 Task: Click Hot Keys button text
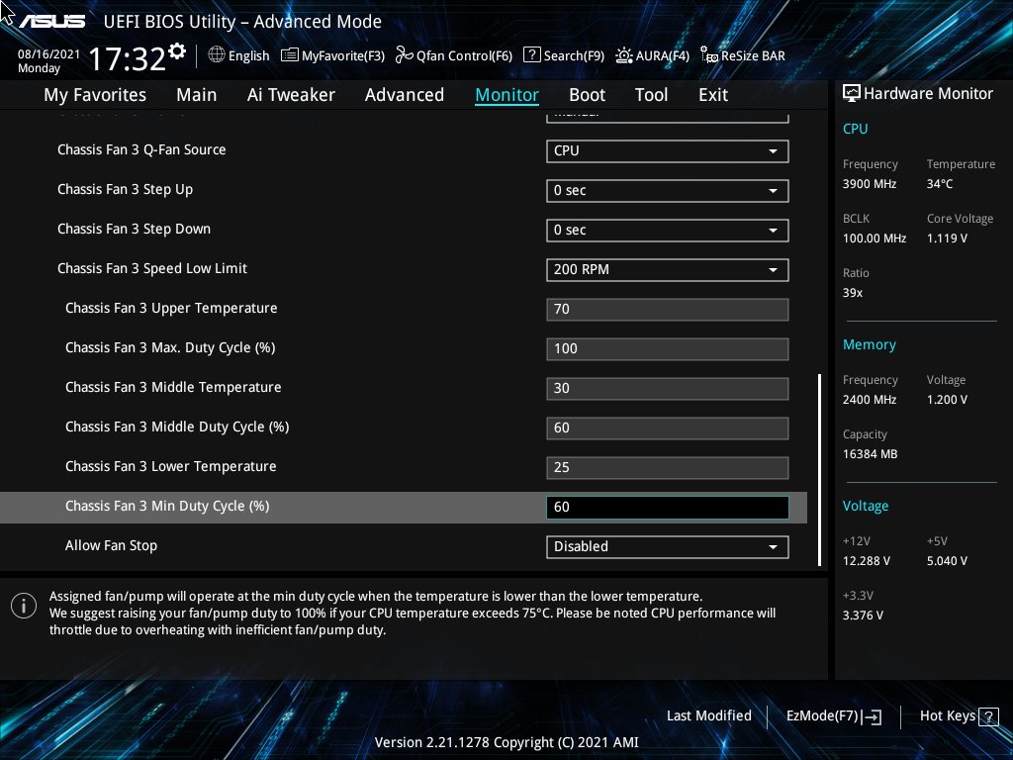click(947, 716)
